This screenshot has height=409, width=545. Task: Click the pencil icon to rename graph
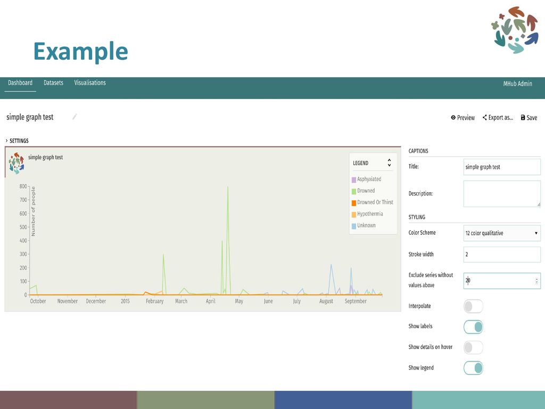(x=75, y=117)
